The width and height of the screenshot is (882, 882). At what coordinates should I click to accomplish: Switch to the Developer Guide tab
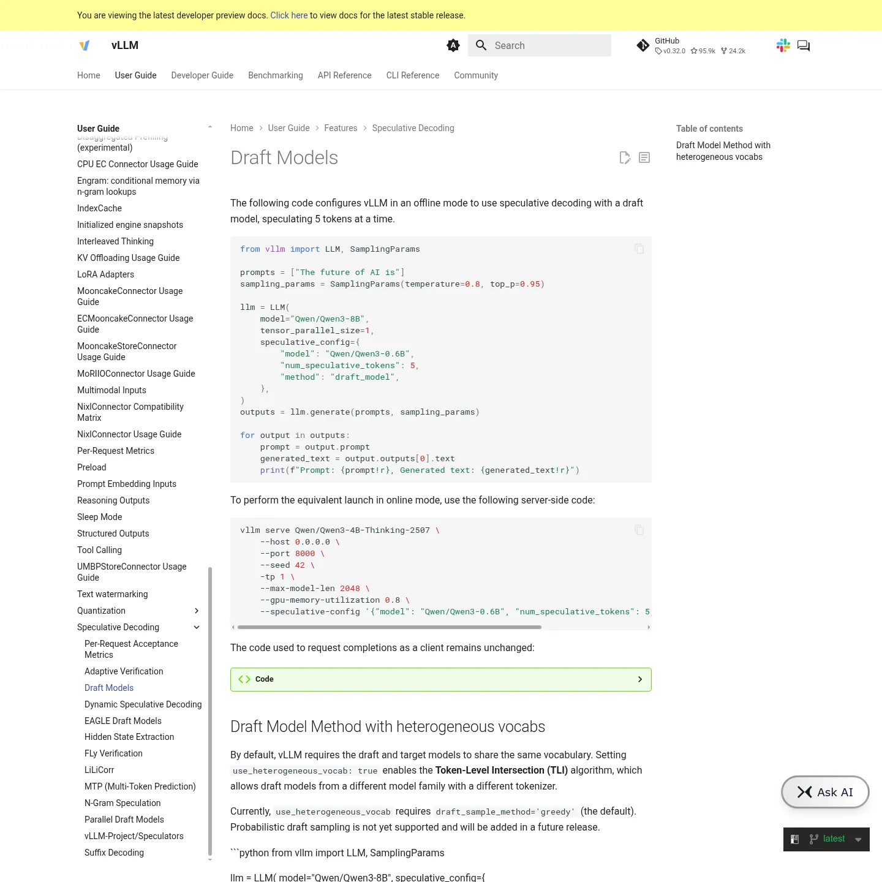(x=202, y=75)
